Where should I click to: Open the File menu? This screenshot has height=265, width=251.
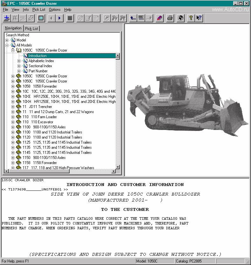[5, 10]
